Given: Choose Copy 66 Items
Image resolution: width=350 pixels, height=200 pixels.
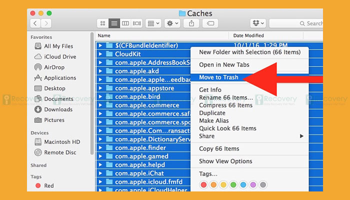Looking at the screenshot, I should coord(249,148).
